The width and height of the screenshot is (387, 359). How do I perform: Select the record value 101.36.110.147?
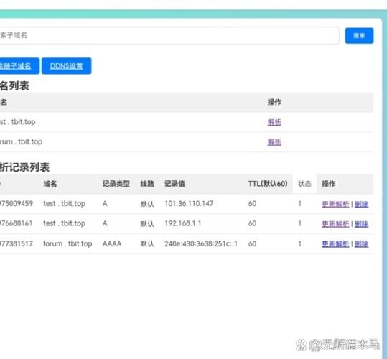tap(189, 204)
